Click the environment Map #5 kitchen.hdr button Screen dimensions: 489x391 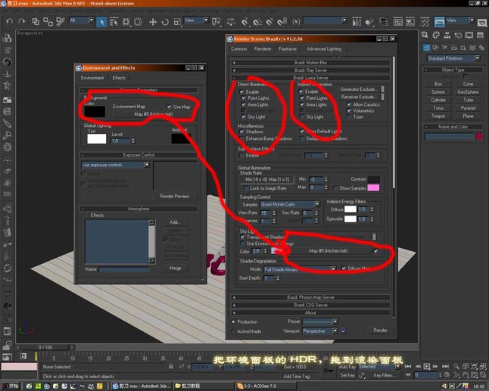[x=154, y=114]
